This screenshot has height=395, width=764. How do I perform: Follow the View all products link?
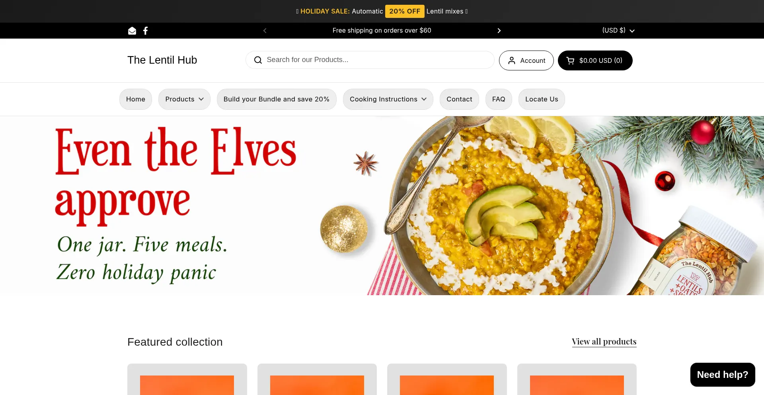point(604,342)
